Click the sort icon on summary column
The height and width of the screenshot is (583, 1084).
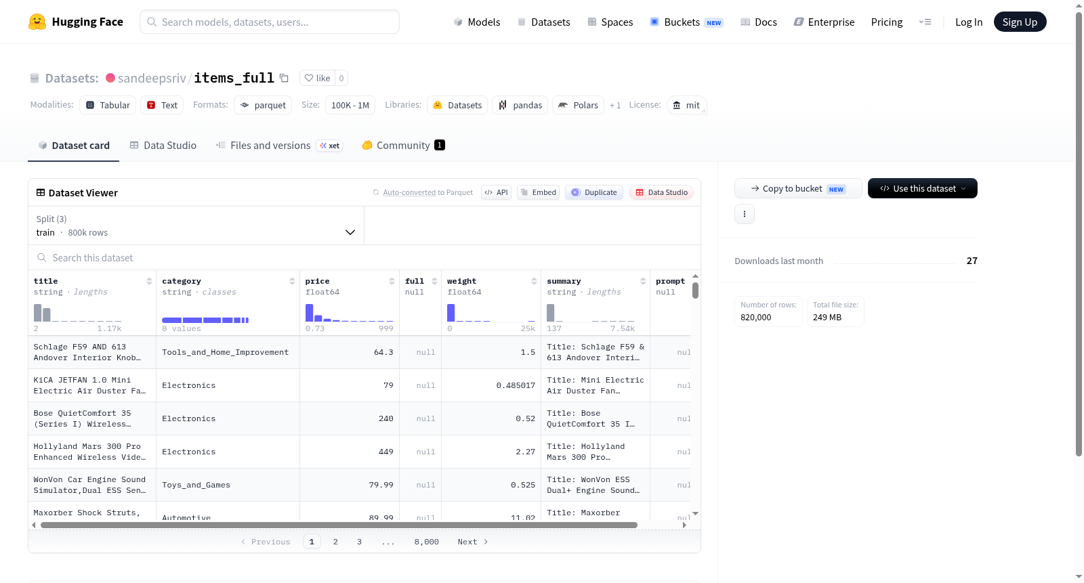tap(643, 281)
